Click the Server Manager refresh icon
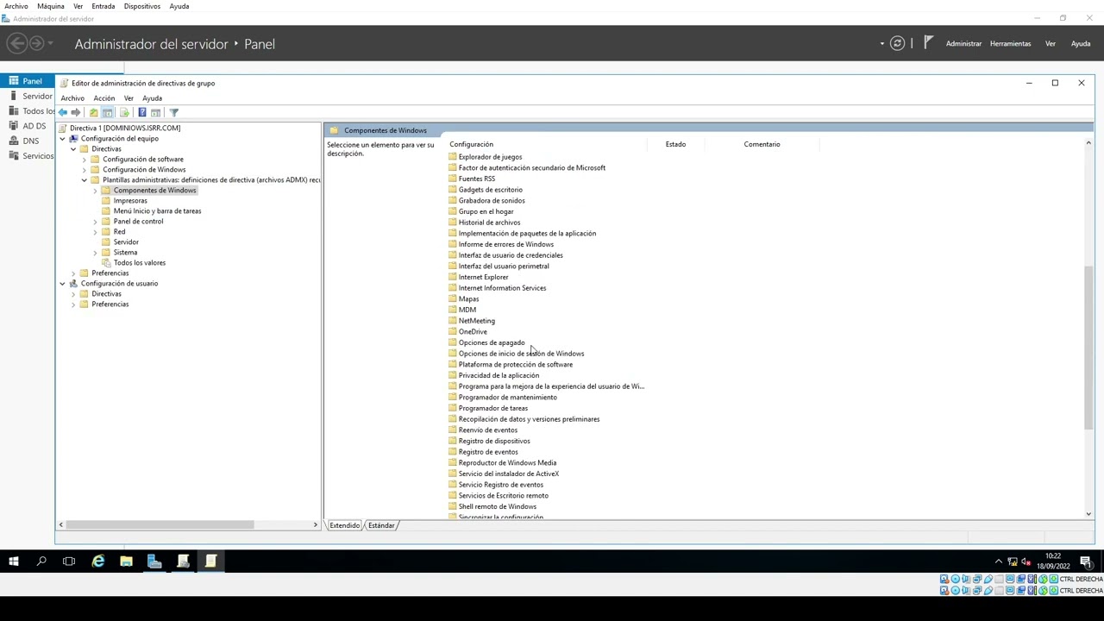Viewport: 1104px width, 621px height. pos(897,43)
